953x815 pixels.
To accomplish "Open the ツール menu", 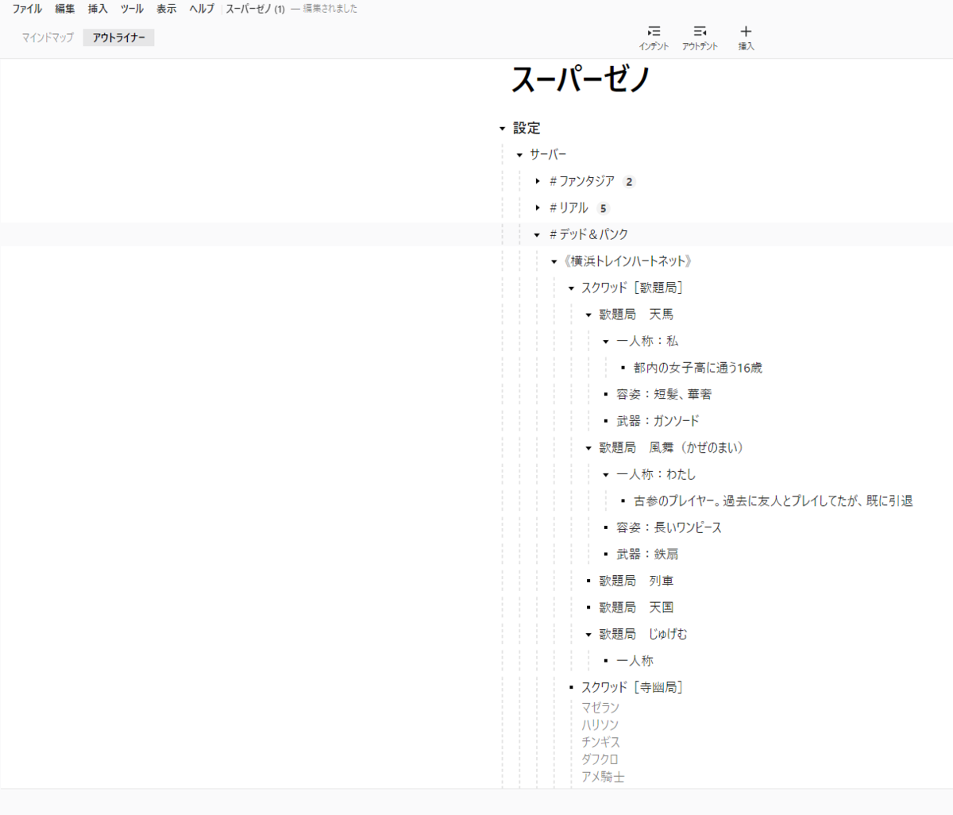I will [x=132, y=9].
